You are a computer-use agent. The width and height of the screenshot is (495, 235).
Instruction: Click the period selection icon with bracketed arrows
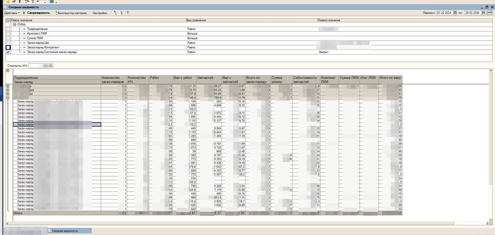click(490, 13)
